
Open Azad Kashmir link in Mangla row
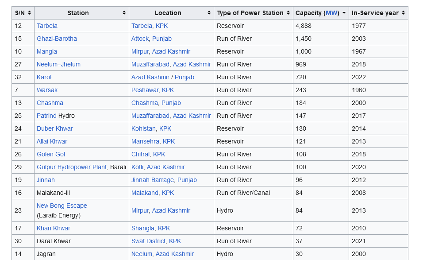pyautogui.click(x=171, y=51)
